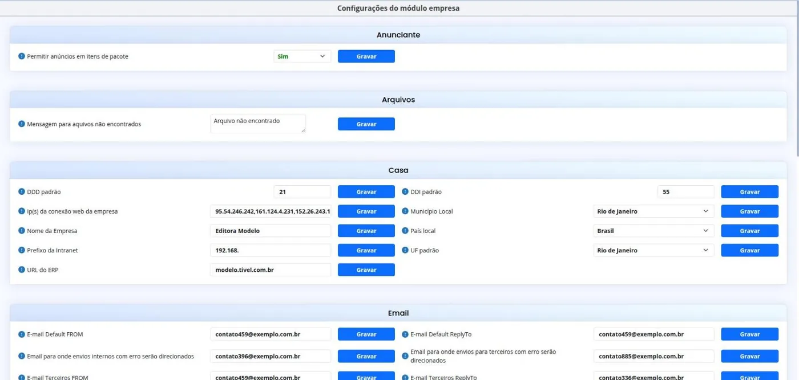Viewport: 799px width, 380px height.
Task: Click the Ip(s) da conexão web input field
Action: (x=271, y=211)
